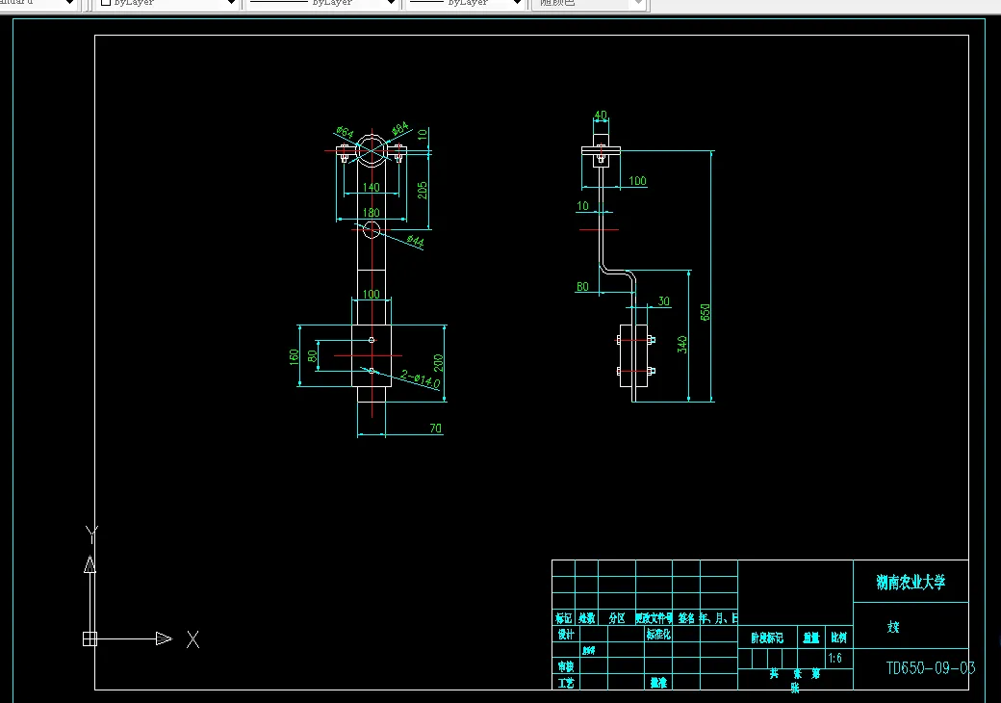Select the ø64 diameter dimension text
Viewport: 1001px width, 703px height.
click(345, 132)
